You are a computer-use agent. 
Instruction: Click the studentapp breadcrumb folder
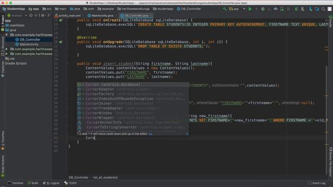[163, 9]
